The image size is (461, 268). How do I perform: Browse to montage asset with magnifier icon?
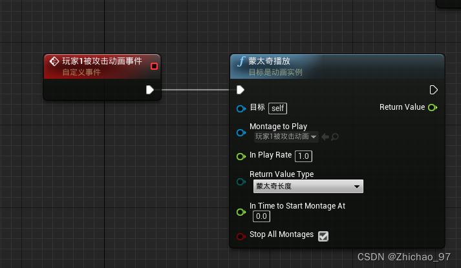(335, 137)
